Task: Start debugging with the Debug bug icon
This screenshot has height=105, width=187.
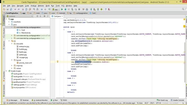Action: pyautogui.click(x=65, y=9)
